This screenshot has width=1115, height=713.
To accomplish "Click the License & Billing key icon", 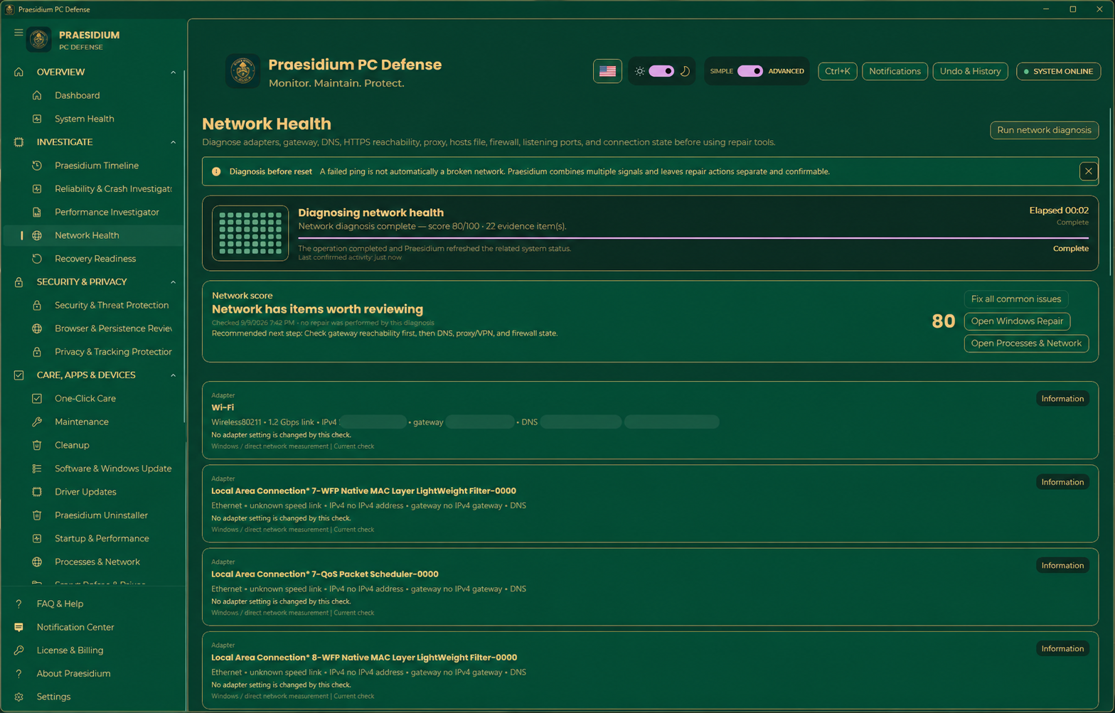I will (18, 650).
